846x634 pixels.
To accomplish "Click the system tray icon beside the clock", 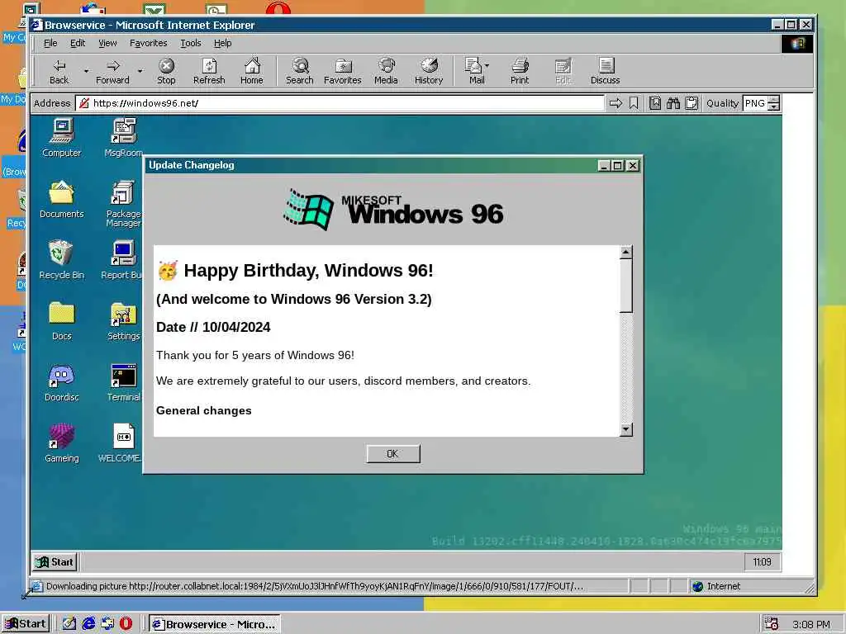I will 772,624.
